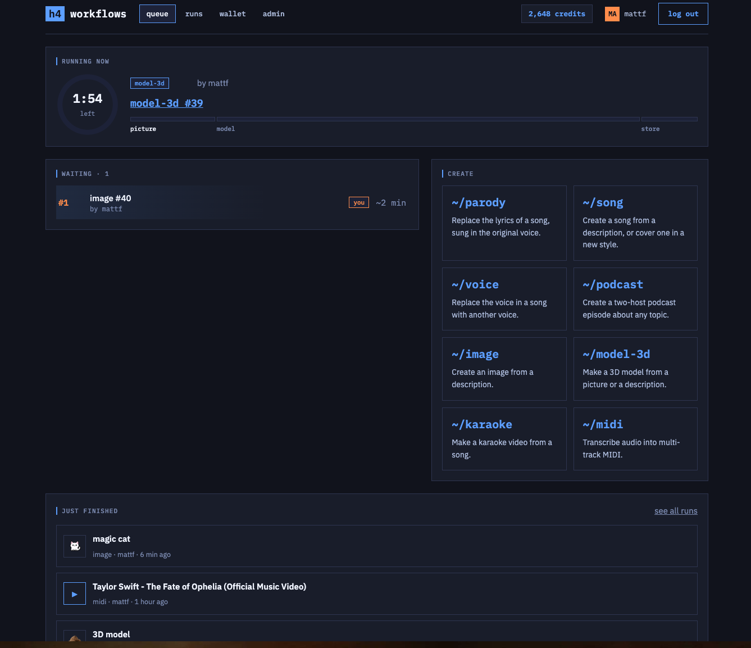Open the 'magic cat' finished run
Image resolution: width=751 pixels, height=648 pixels.
(377, 546)
